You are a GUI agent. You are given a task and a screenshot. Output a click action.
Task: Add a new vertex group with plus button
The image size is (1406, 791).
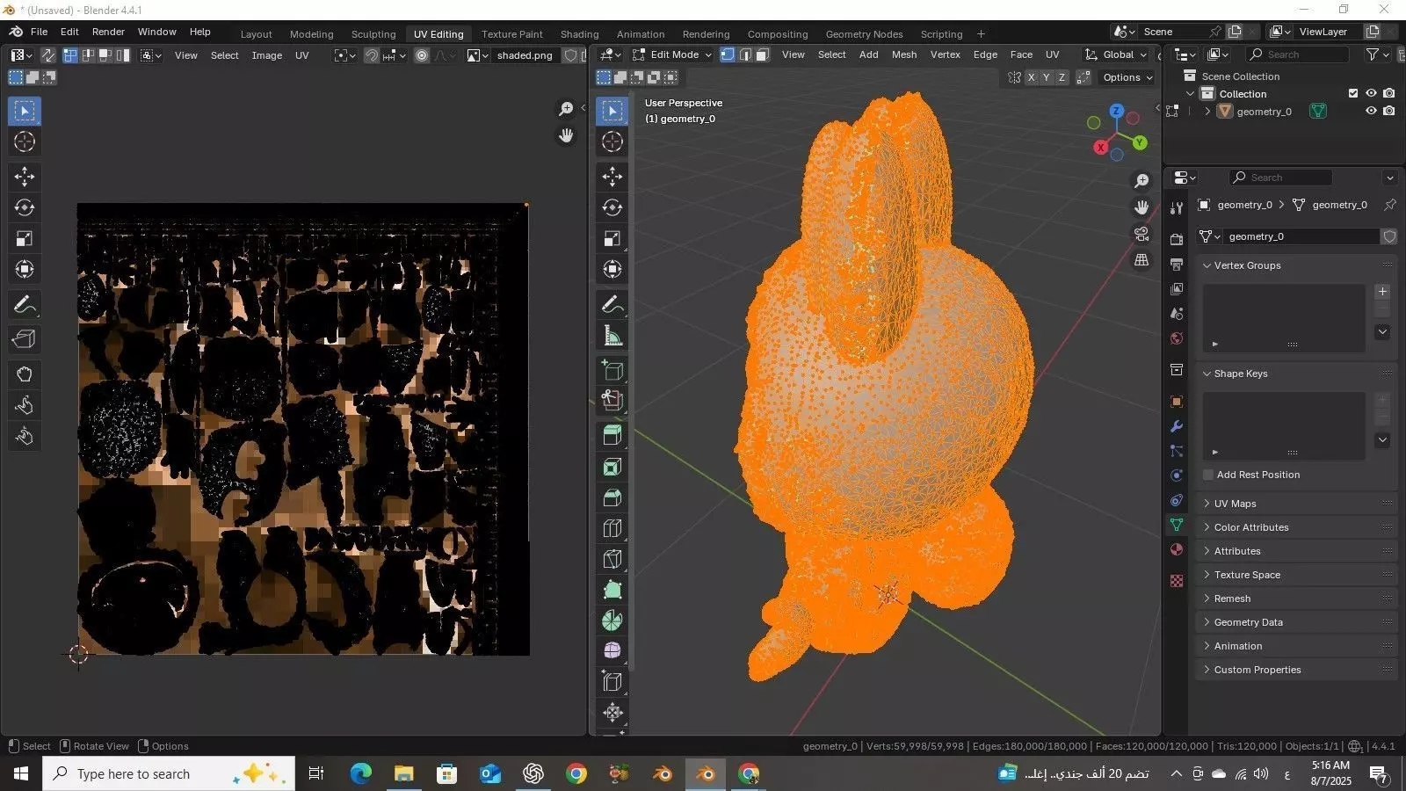pos(1382,292)
